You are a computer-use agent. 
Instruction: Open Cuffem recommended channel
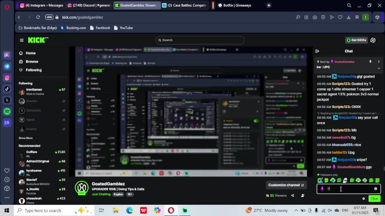[x=42, y=154]
